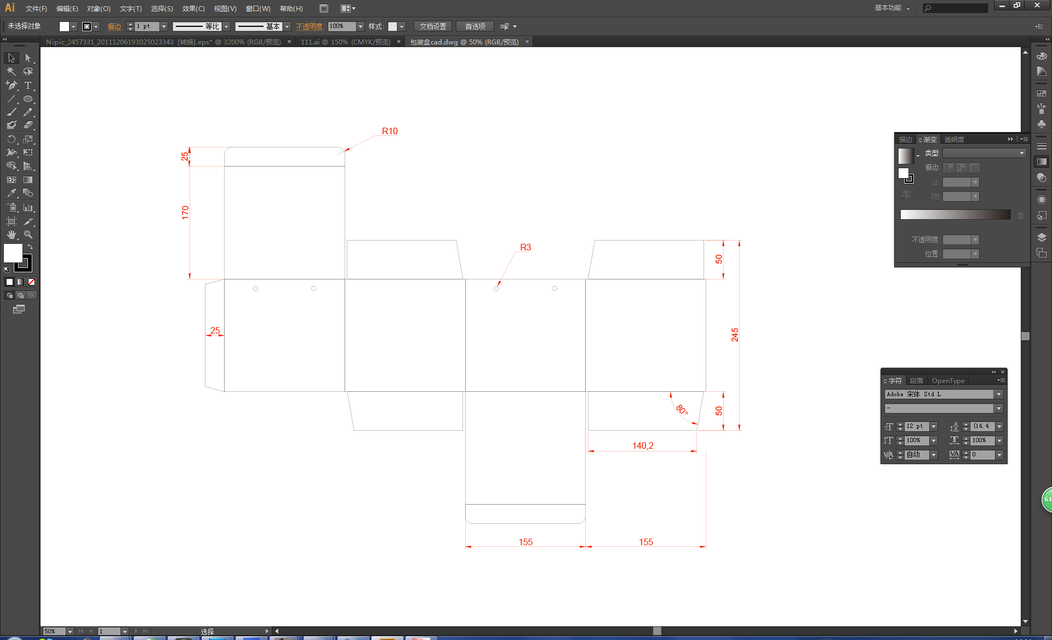Open the font family dropdown
The image size is (1052, 640).
[x=999, y=395]
